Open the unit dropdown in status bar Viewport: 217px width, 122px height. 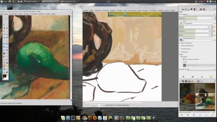click(x=95, y=105)
